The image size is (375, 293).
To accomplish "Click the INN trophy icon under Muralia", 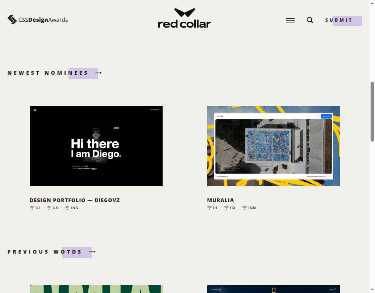I will click(244, 208).
